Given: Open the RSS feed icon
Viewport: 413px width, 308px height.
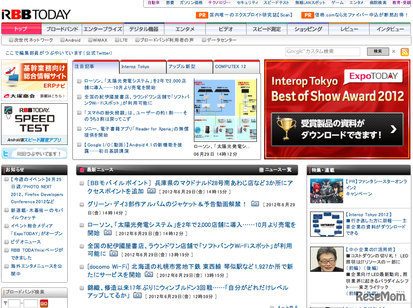Looking at the screenshot, I should point(404,52).
